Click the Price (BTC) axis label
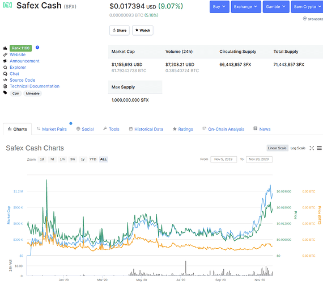 [320, 215]
